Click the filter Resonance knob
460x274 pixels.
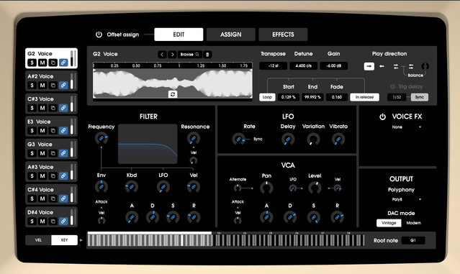pyautogui.click(x=194, y=139)
